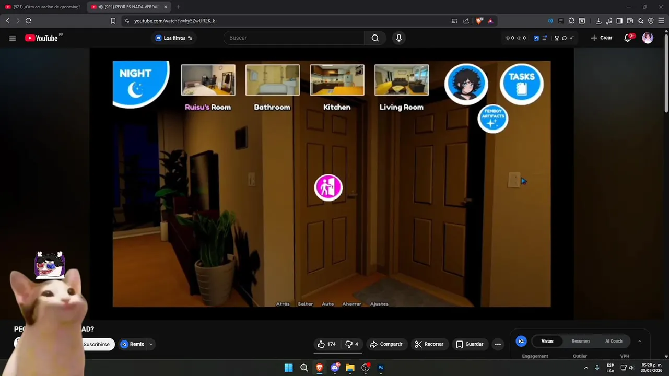Click the Brave Rewards triangle icon

(490, 21)
